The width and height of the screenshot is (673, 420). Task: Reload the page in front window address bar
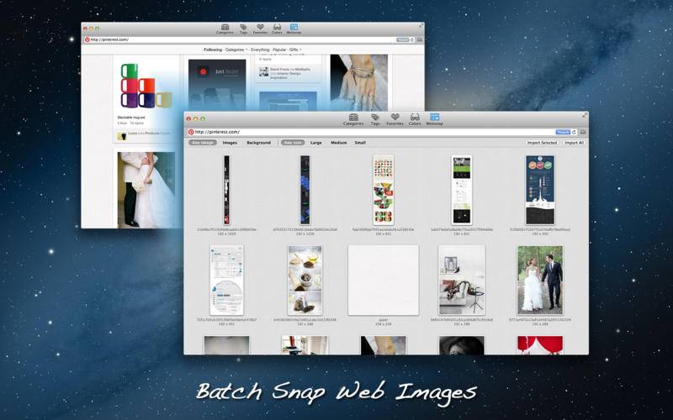(574, 132)
